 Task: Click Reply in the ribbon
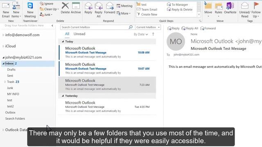88,8
